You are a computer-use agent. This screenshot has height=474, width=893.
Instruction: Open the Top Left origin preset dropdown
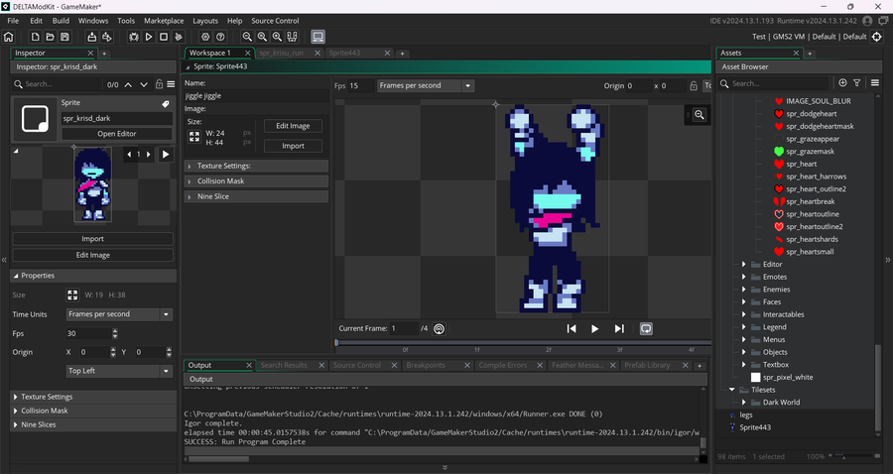(x=119, y=371)
